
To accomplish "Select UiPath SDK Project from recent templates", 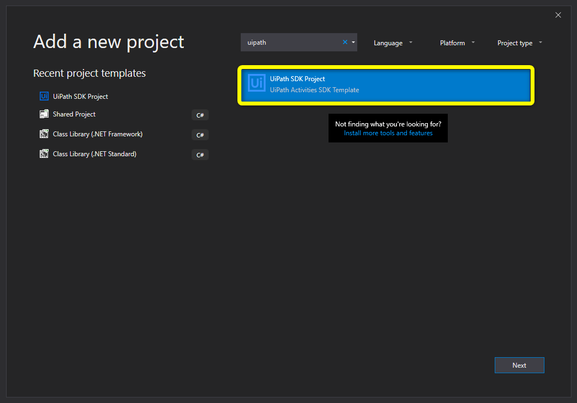I will pyautogui.click(x=80, y=96).
